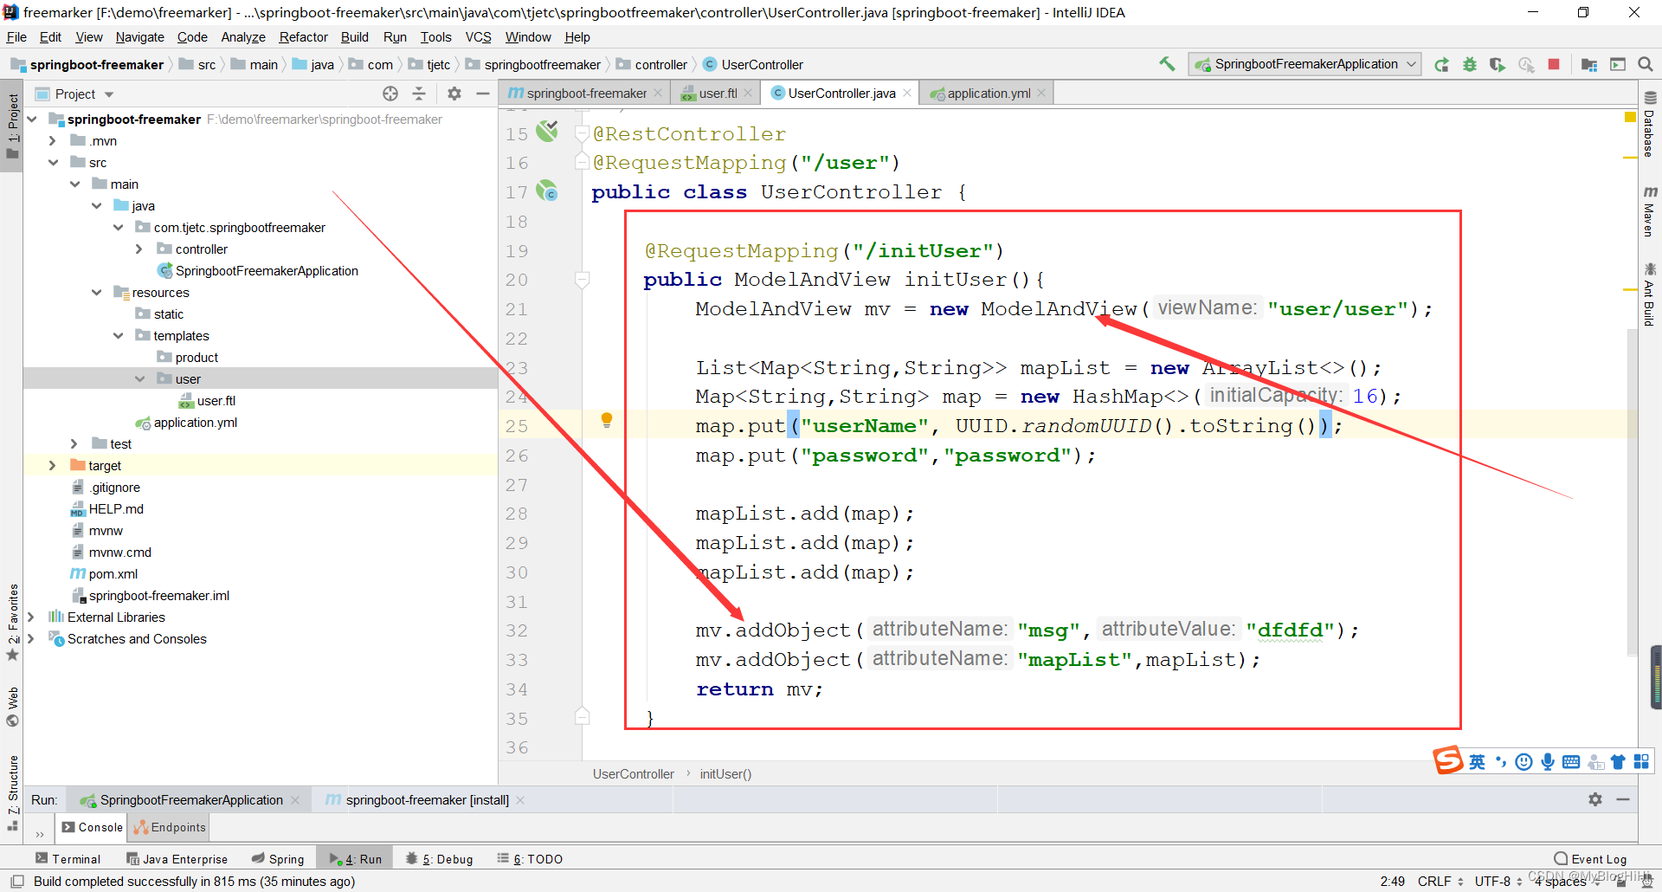Open the VCS menu
This screenshot has height=892, width=1662.
click(x=478, y=37)
